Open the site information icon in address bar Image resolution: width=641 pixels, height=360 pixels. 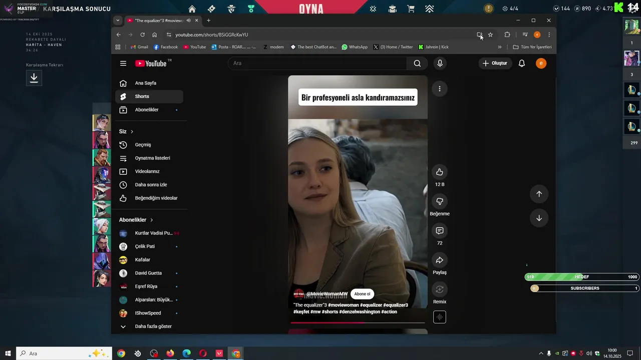coord(169,34)
